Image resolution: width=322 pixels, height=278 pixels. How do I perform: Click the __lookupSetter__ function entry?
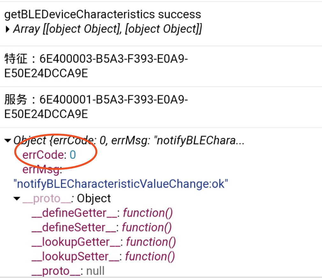coord(75,257)
